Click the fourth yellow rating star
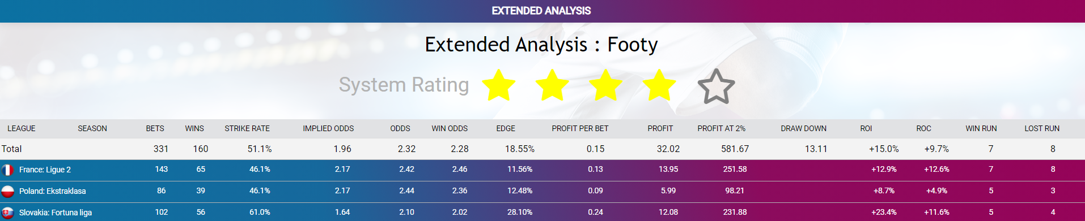The width and height of the screenshot is (1085, 221). click(659, 85)
